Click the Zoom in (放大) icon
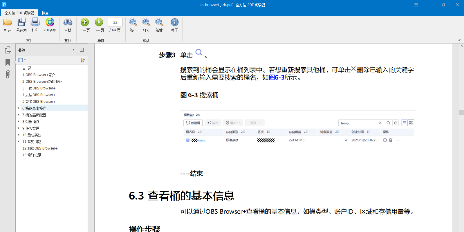464x232 pixels. pos(146,22)
